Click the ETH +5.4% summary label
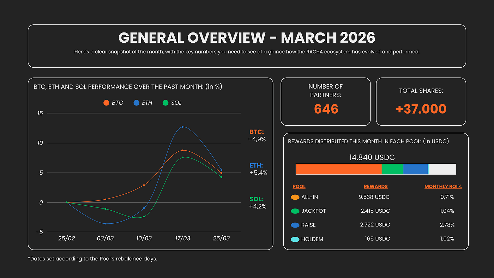The height and width of the screenshot is (278, 494). pos(258,169)
